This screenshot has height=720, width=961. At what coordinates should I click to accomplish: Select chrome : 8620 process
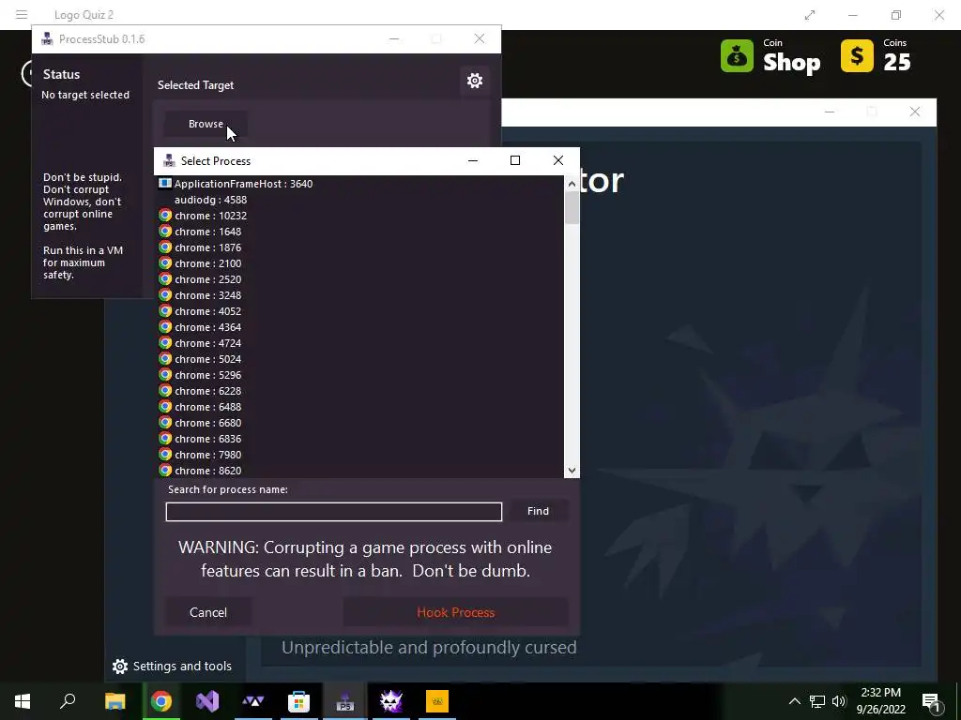pos(360,471)
